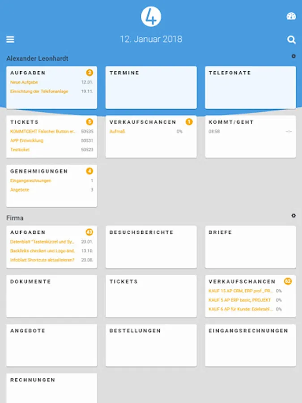This screenshot has height=403, width=302.
Task: Open sales opportunity 'Aufmaß'
Action: (117, 131)
